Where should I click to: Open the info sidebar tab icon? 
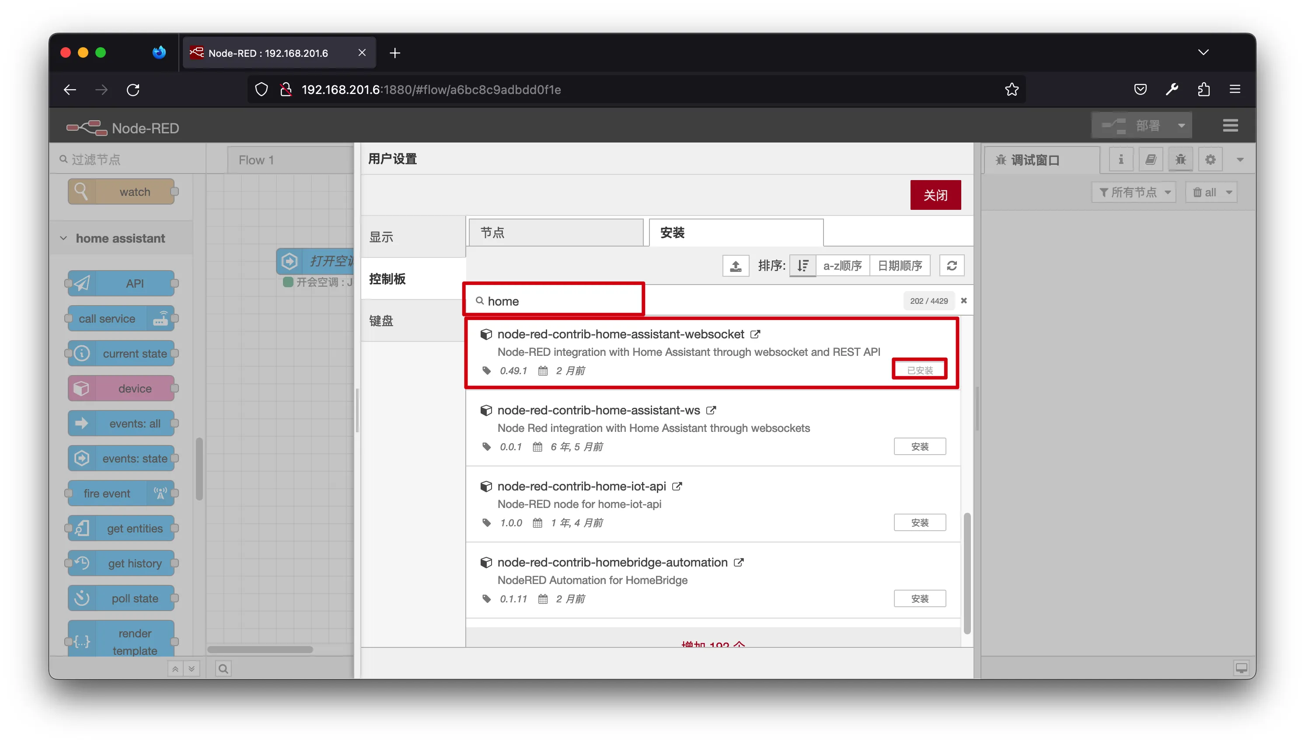[1120, 160]
